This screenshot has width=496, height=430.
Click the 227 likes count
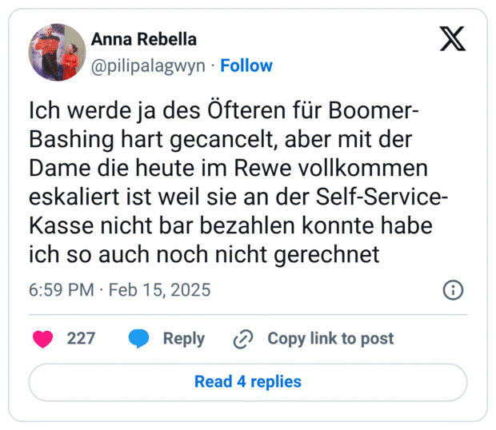(81, 339)
